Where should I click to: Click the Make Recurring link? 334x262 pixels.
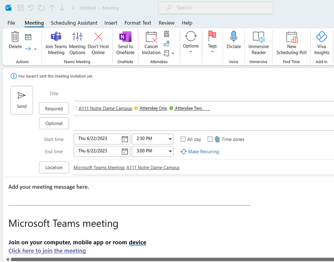203,152
